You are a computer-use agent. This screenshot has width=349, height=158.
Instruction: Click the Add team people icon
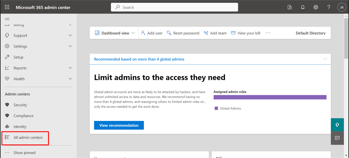(206, 33)
